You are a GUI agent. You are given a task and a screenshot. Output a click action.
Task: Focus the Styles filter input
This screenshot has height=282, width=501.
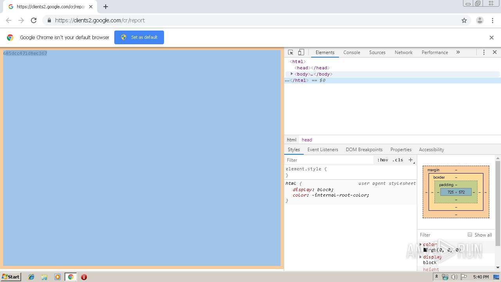(x=330, y=160)
